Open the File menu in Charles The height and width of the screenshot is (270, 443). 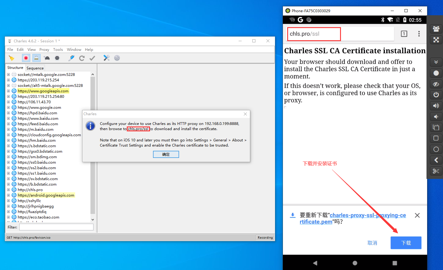click(x=10, y=49)
